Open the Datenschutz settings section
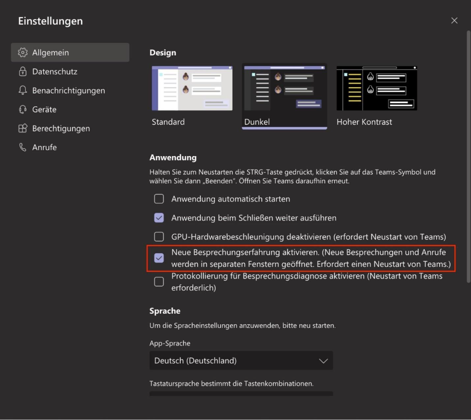471x420 pixels. (x=70, y=71)
